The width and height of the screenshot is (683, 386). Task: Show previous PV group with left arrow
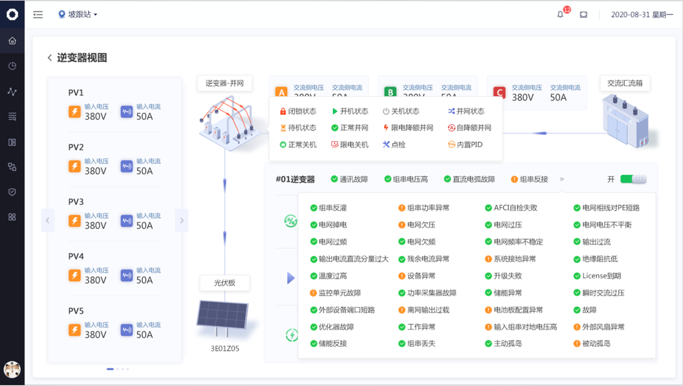click(48, 220)
